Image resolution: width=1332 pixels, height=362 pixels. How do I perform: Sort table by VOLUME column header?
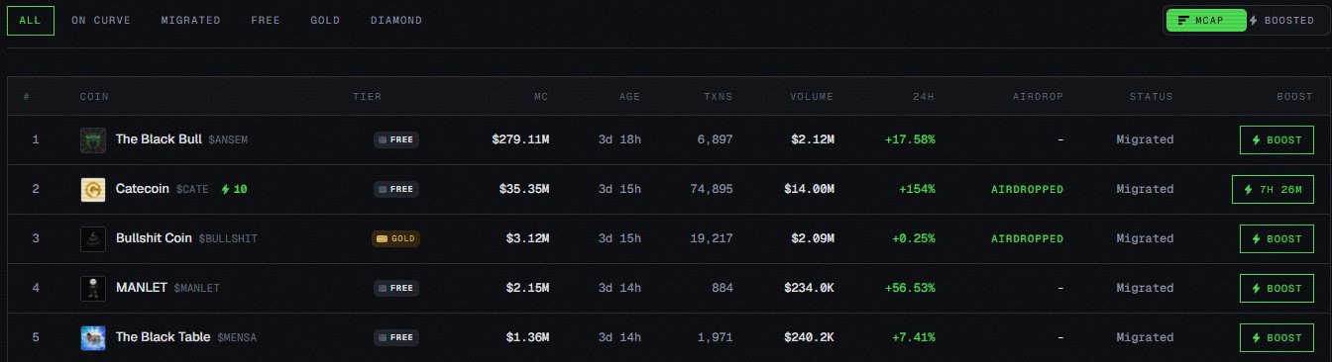812,97
